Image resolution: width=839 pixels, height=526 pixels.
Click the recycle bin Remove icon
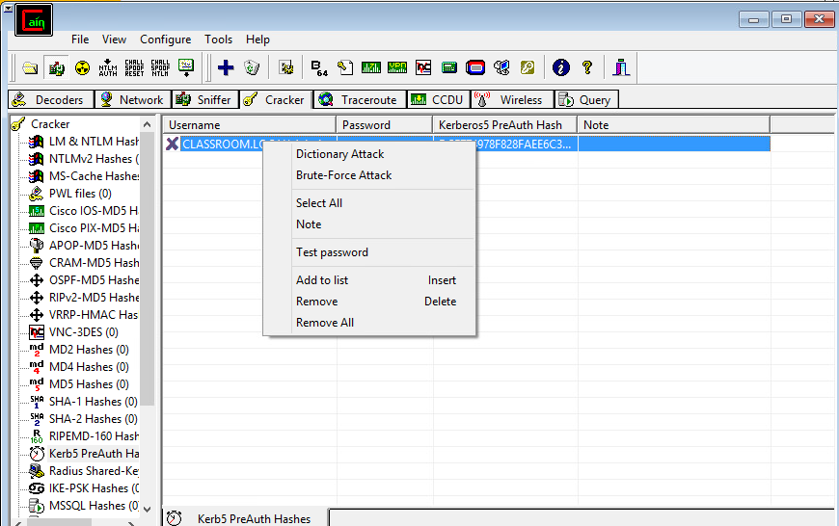point(252,67)
